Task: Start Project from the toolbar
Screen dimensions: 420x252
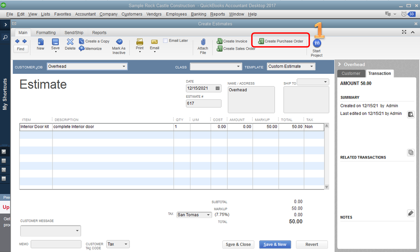Action: (x=317, y=48)
